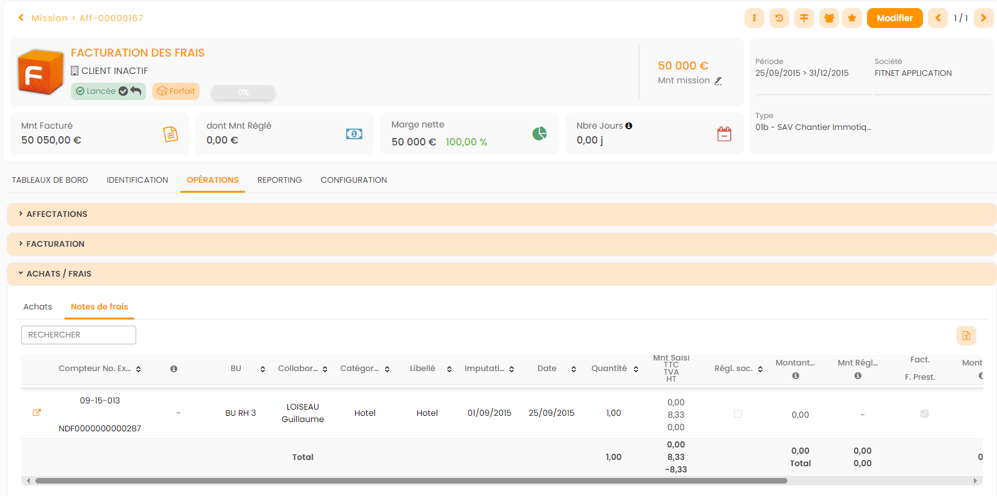Expand the AFFECTATIONS section
The height and width of the screenshot is (496, 997).
pos(57,214)
